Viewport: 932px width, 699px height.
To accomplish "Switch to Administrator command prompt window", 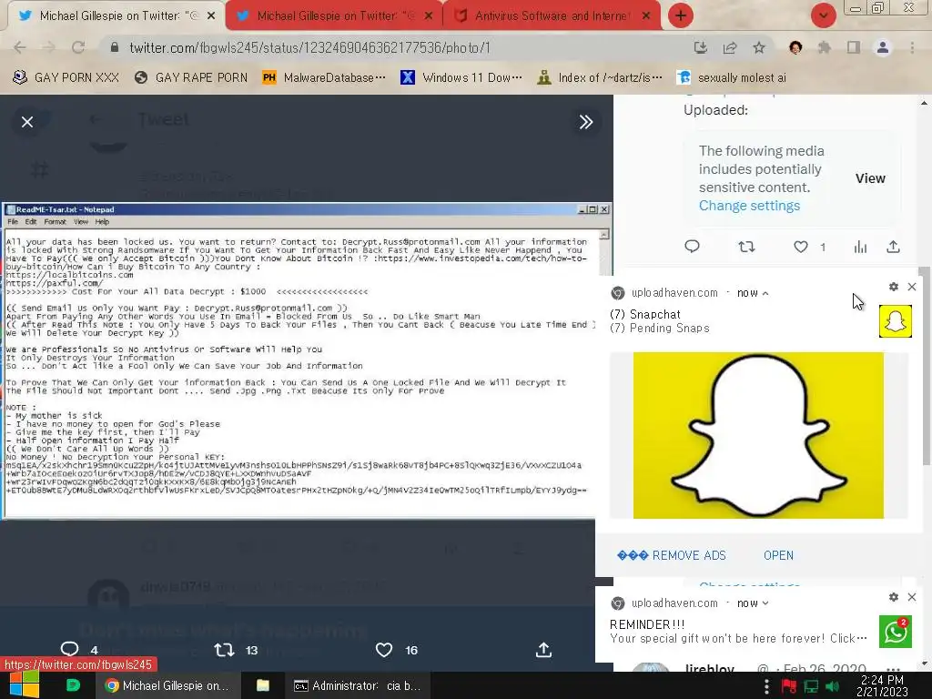I will 358,685.
